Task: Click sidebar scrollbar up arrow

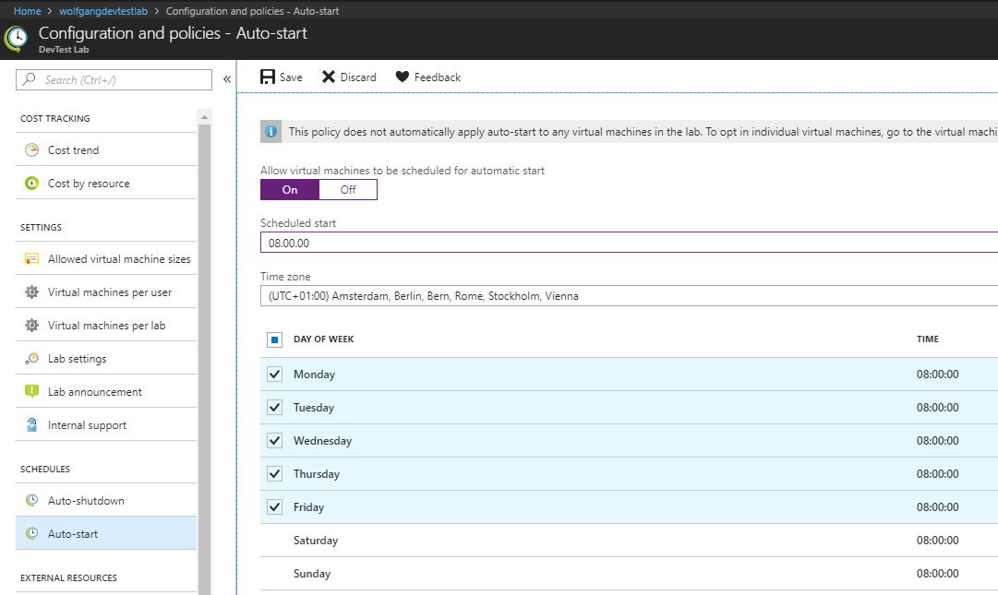Action: 204,117
